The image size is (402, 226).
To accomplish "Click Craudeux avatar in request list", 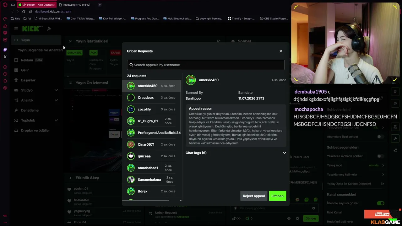I will coord(131,98).
